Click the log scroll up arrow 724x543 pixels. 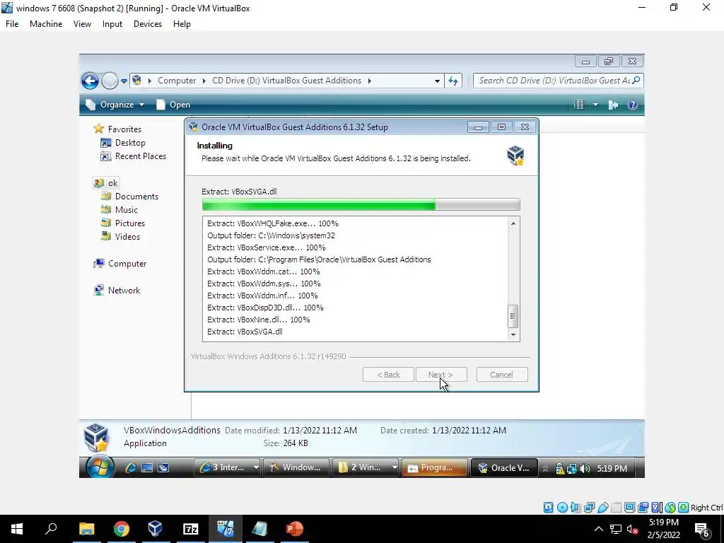pyautogui.click(x=513, y=223)
